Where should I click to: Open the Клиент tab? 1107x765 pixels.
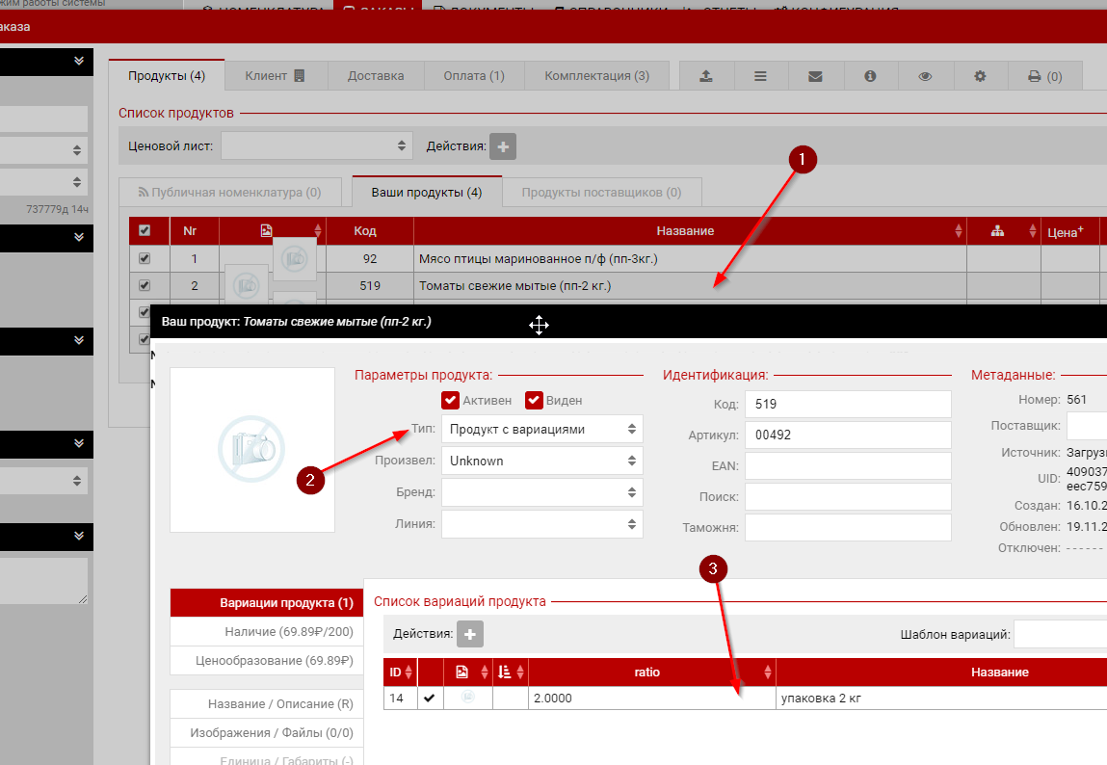[277, 75]
